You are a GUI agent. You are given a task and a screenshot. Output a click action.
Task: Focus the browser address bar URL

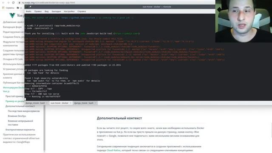[48, 3]
